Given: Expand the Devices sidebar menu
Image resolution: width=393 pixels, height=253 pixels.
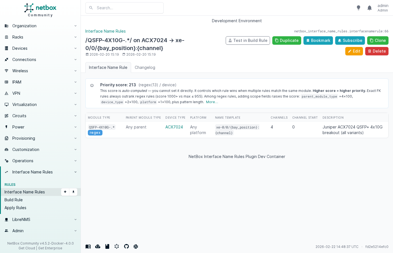Looking at the screenshot, I should 40,48.
